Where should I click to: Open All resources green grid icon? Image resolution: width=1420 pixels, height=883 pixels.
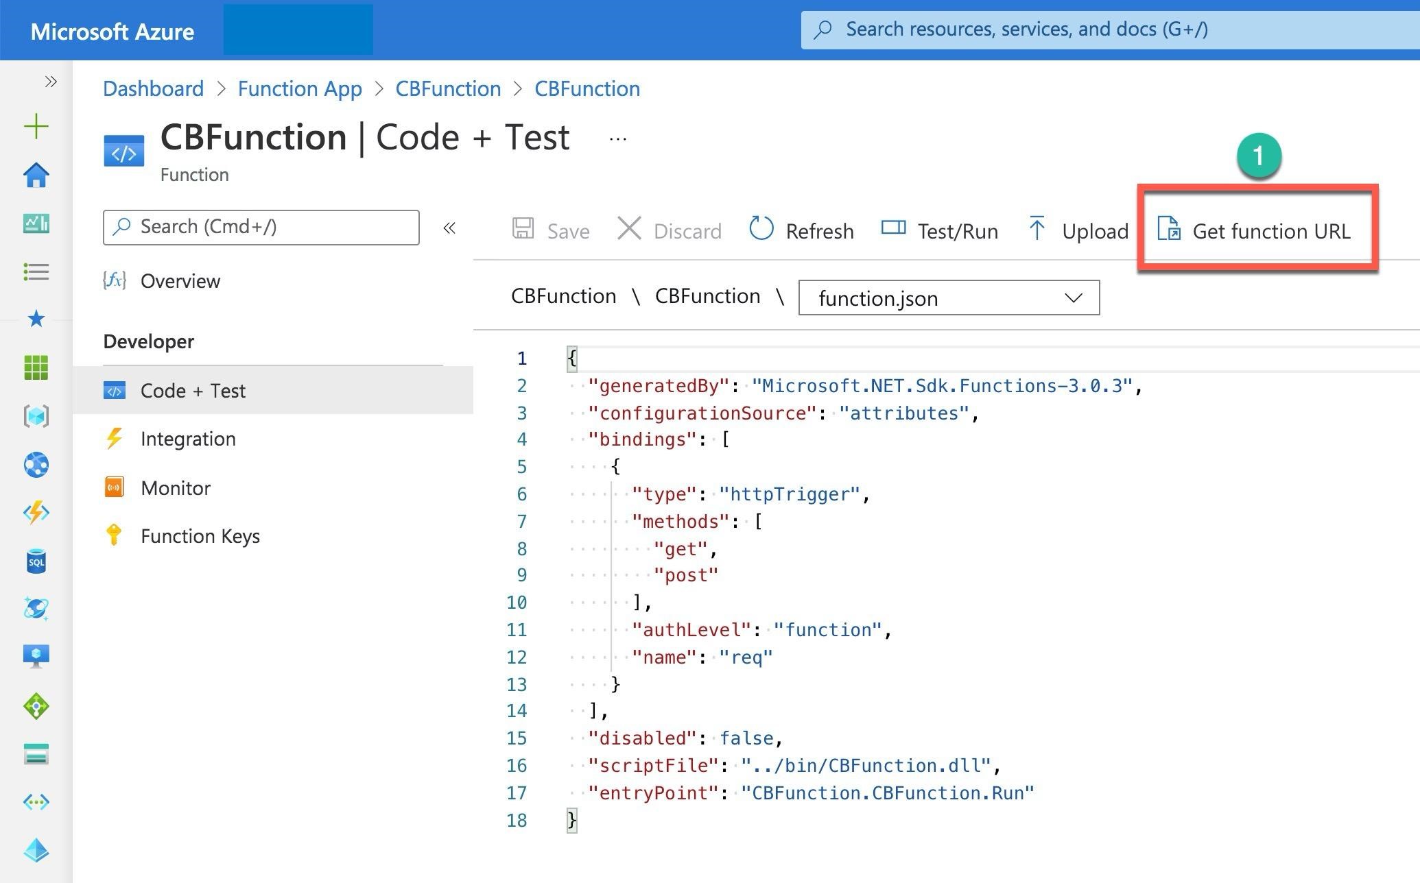[x=36, y=367]
